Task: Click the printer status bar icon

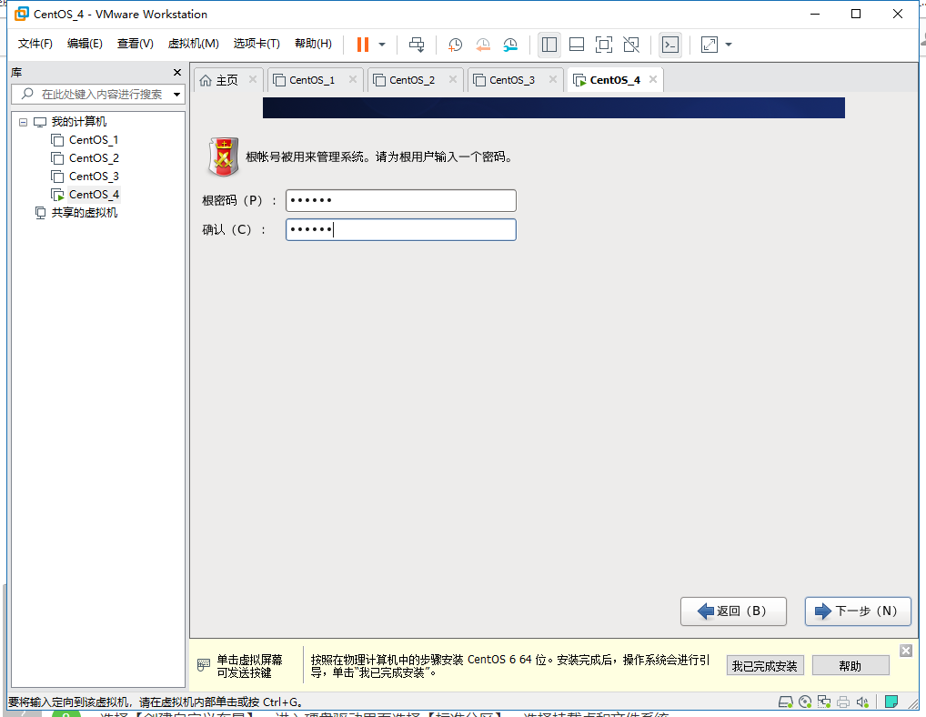Action: tap(843, 702)
